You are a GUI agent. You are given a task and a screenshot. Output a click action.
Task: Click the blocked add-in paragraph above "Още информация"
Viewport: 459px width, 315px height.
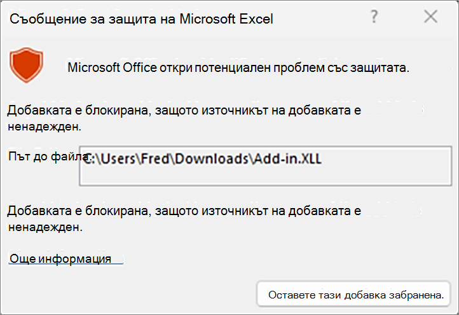[184, 219]
